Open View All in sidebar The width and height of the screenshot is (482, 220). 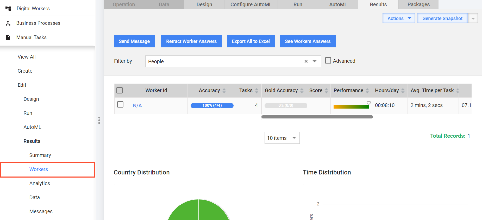(x=27, y=57)
